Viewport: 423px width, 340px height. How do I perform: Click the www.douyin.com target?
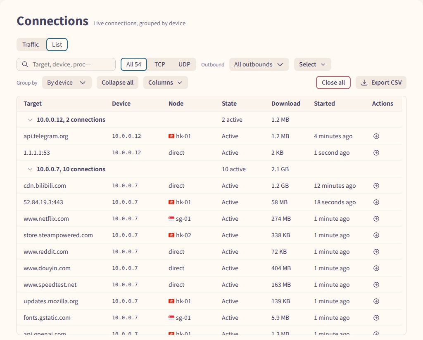point(47,268)
